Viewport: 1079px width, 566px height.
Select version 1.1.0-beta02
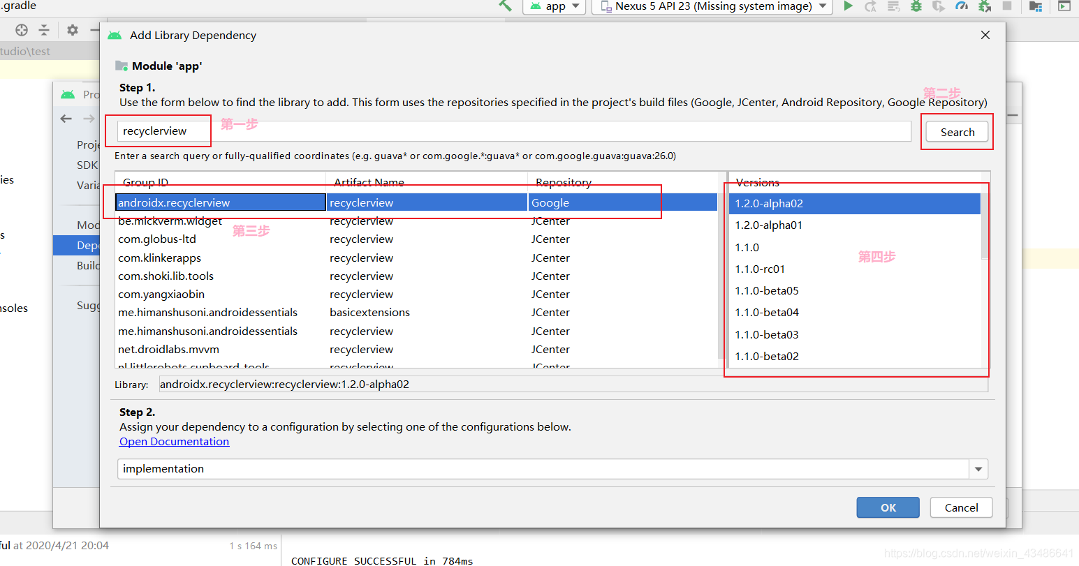(855, 357)
